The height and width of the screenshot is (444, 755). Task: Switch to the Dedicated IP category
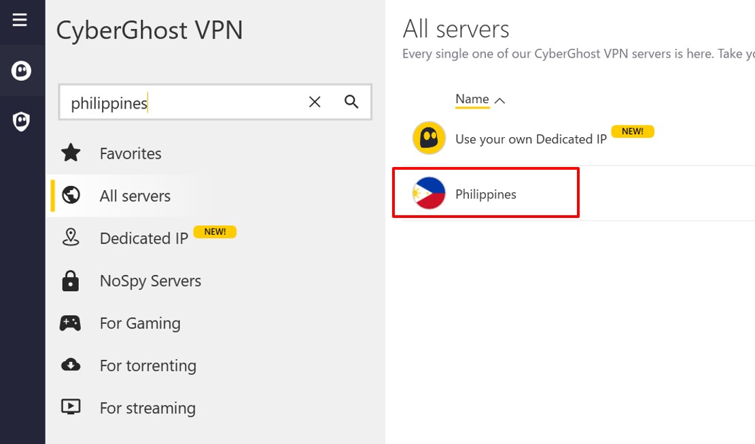pos(143,238)
